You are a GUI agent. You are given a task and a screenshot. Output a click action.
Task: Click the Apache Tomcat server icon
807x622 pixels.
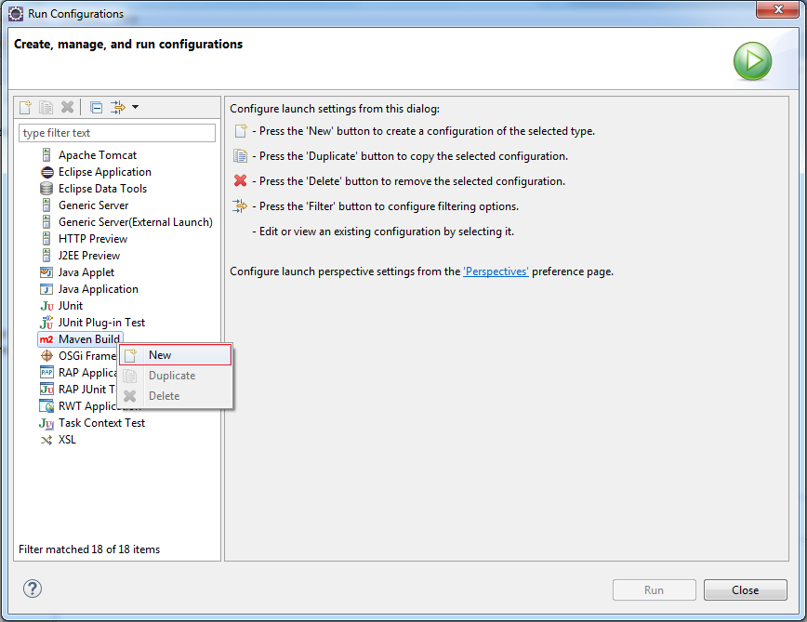click(46, 155)
